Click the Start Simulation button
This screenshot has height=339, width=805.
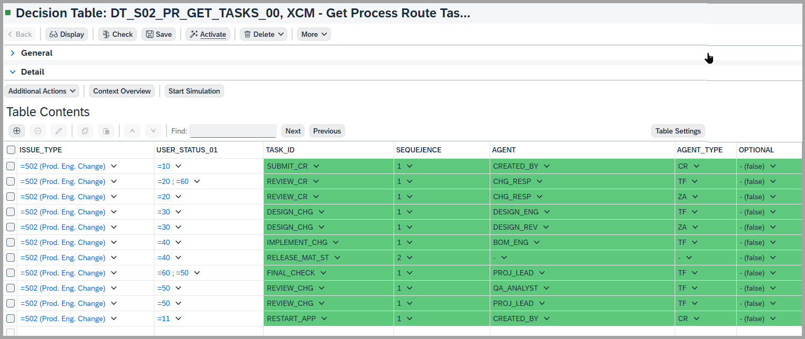click(194, 91)
